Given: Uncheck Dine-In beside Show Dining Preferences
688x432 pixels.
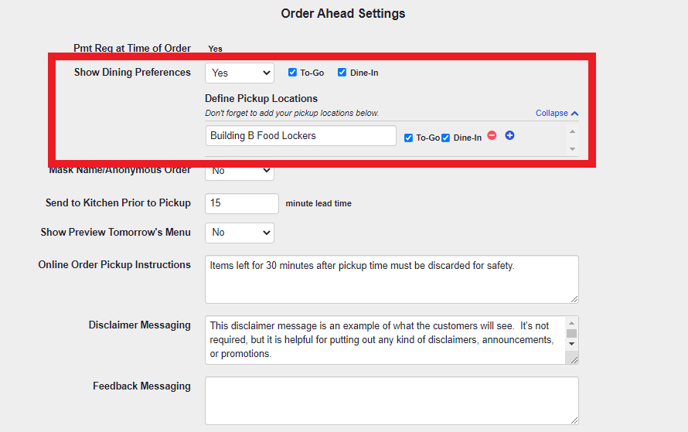Looking at the screenshot, I should (342, 73).
